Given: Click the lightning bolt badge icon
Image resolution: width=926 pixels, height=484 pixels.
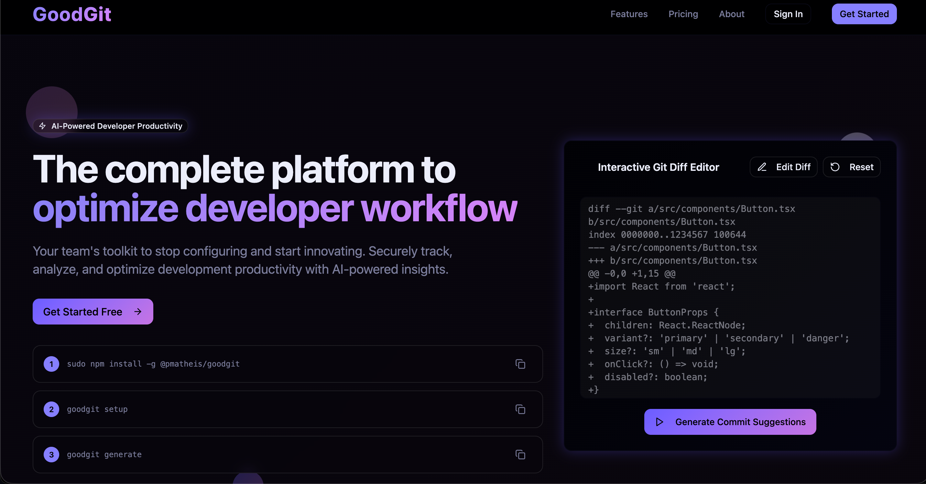Looking at the screenshot, I should coord(42,126).
